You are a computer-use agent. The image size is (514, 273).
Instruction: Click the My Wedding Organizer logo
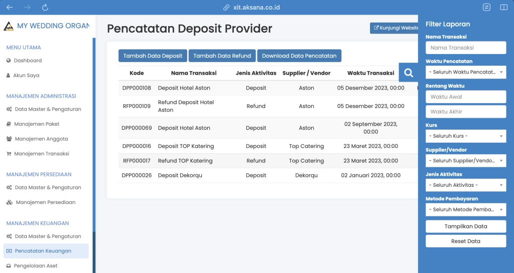pos(9,26)
